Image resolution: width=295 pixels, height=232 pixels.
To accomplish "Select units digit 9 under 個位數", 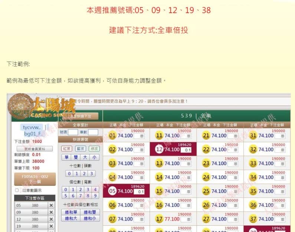I will point(95,196).
